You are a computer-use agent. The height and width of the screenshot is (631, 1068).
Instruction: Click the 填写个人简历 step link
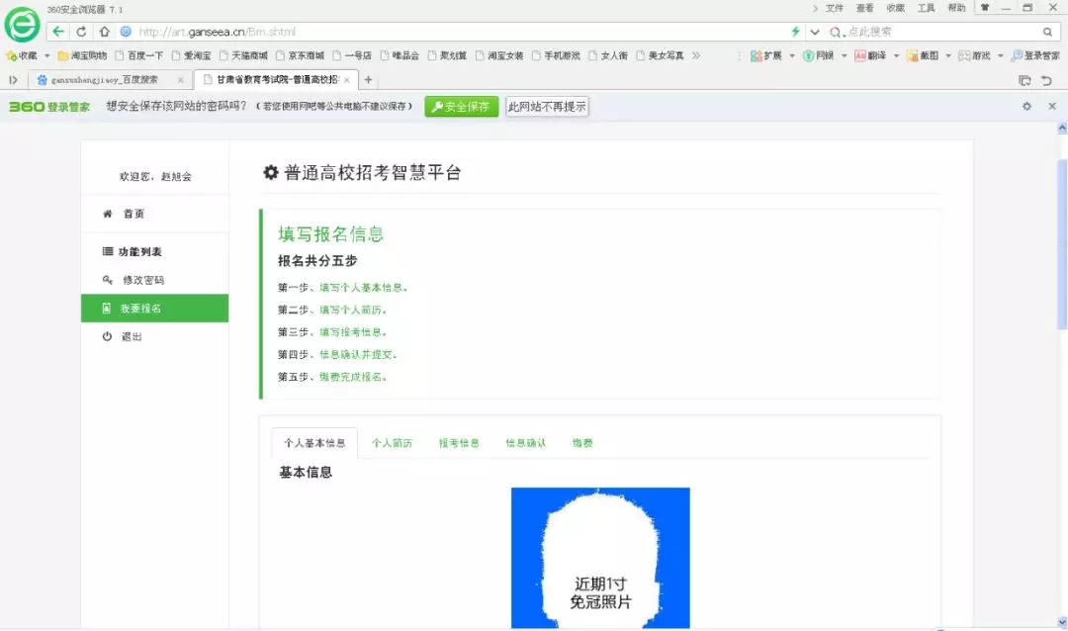(353, 310)
